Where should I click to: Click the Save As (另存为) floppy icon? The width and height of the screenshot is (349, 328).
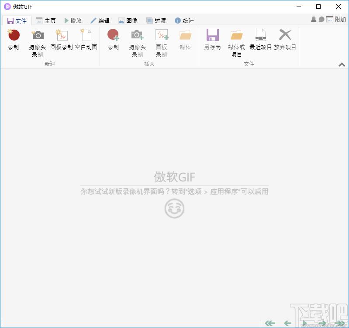point(212,36)
